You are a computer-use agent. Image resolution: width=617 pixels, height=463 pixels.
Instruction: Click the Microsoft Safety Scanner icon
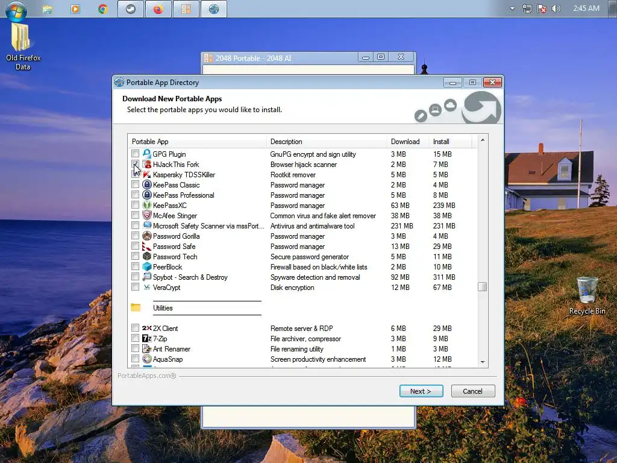(x=147, y=225)
